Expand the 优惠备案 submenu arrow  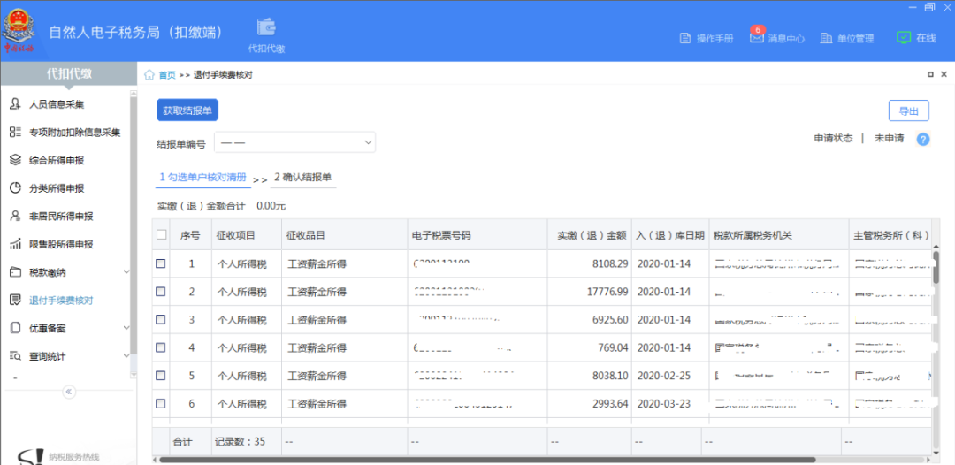(x=126, y=328)
